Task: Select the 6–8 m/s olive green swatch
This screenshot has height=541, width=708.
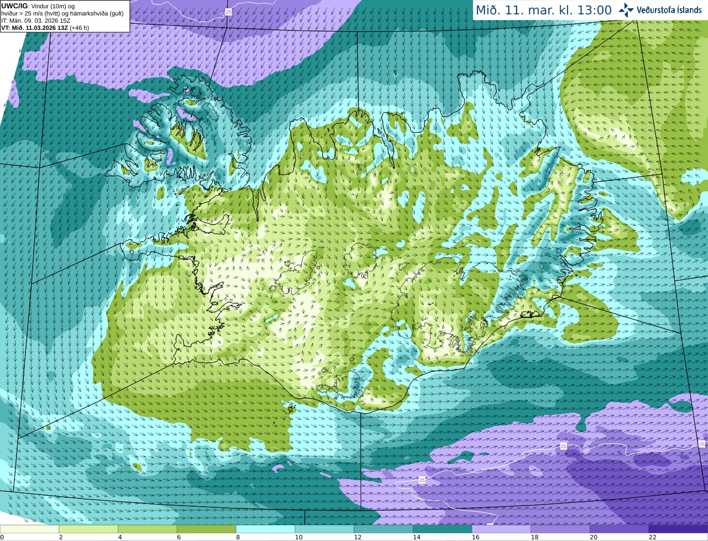Action: (206, 529)
